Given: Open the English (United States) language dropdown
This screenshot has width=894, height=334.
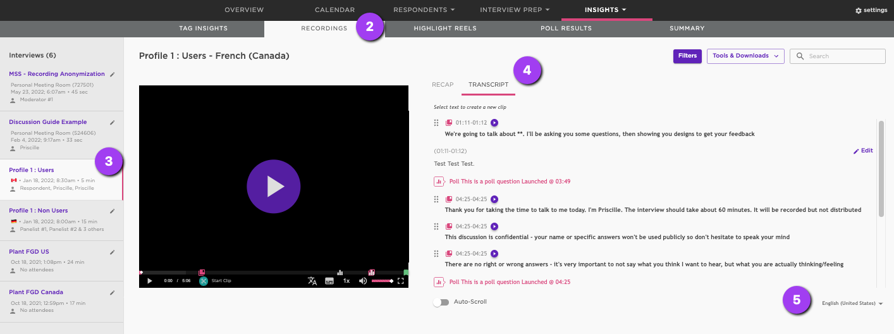Looking at the screenshot, I should [x=852, y=304].
